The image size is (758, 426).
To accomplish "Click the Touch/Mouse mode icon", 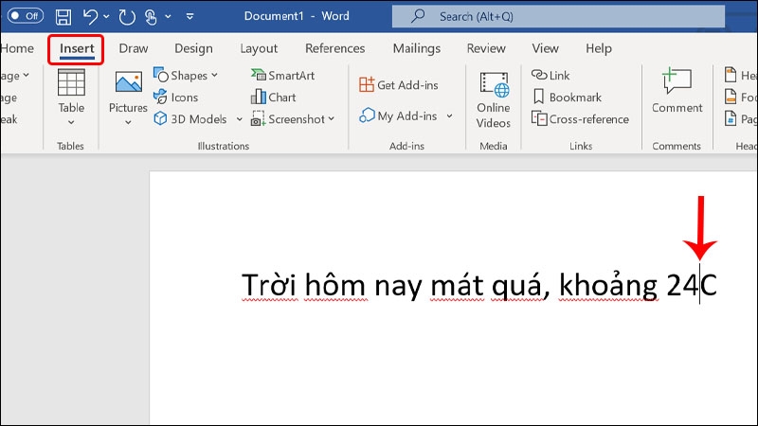I will (151, 17).
